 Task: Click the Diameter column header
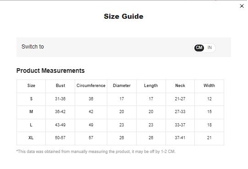pyautogui.click(x=121, y=86)
